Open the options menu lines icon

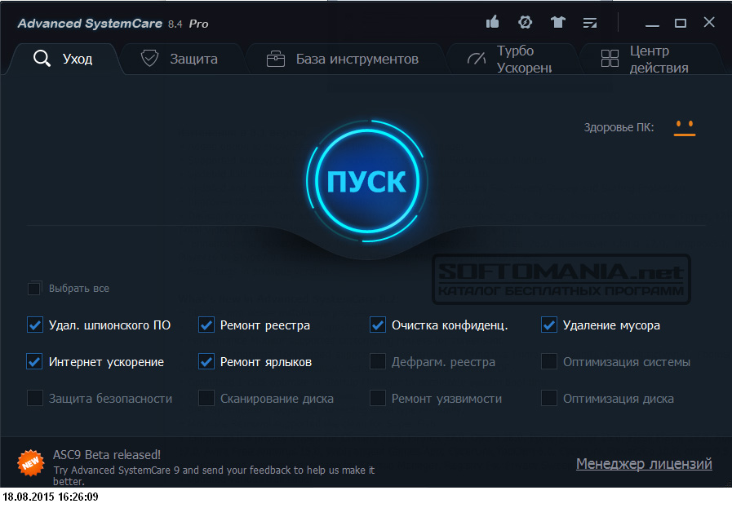click(x=590, y=22)
